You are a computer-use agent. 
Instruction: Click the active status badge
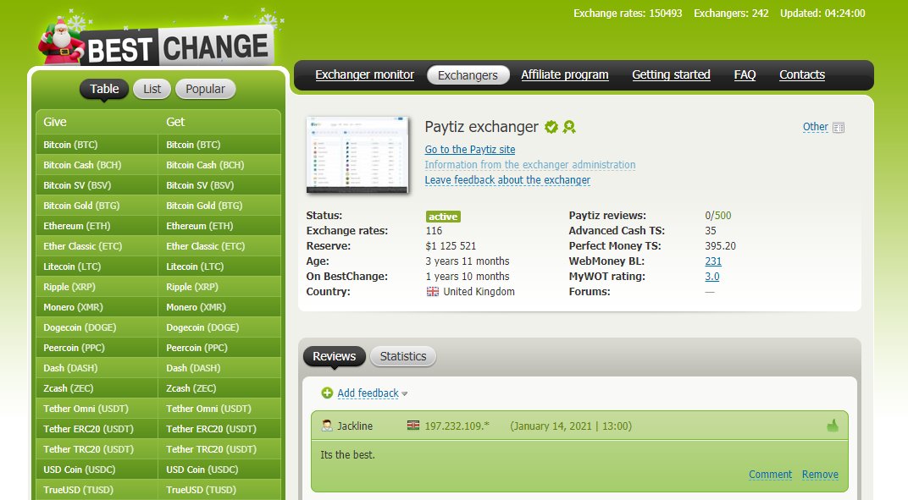[443, 217]
